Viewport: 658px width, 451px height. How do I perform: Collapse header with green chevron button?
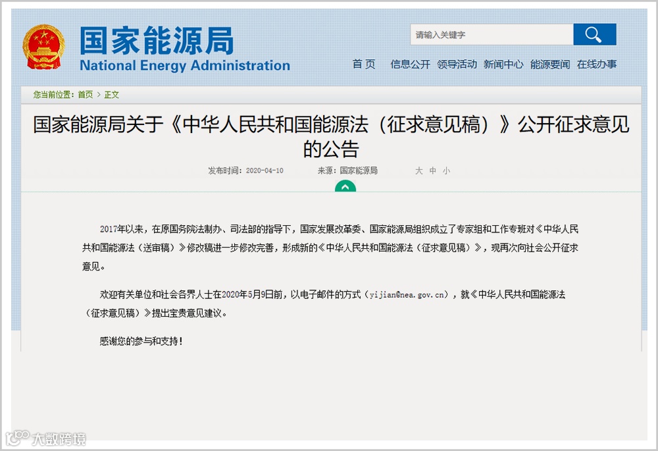[345, 186]
